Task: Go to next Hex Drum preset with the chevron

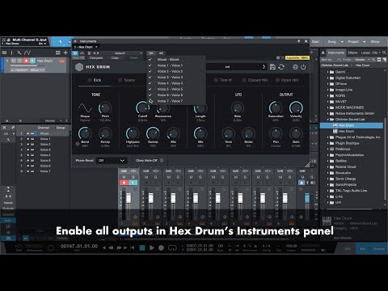Action: [x=264, y=67]
